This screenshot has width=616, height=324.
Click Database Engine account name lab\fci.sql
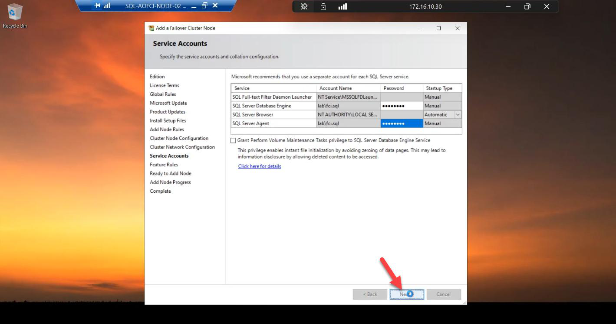tap(349, 106)
